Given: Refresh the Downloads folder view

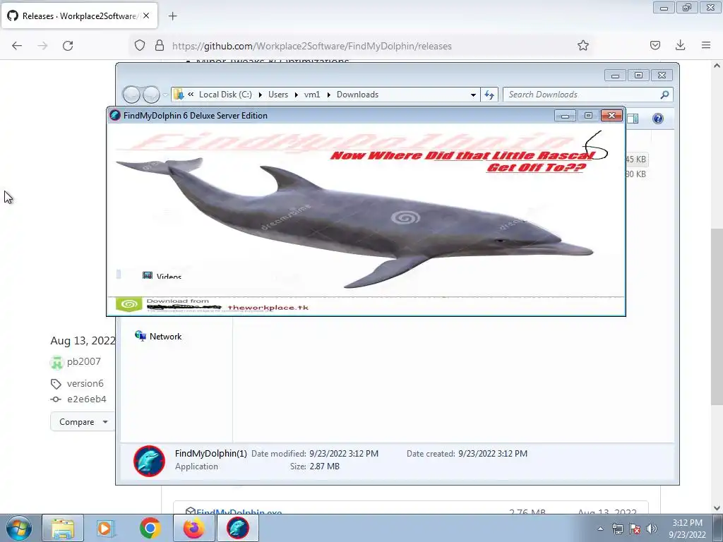Looking at the screenshot, I should coord(489,95).
